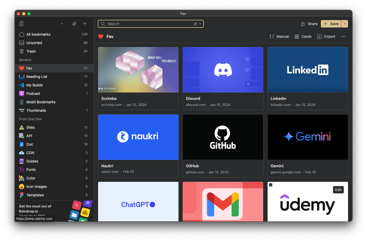Click the scrimba.com domain text
The height and width of the screenshot is (241, 367).
[x=111, y=105]
